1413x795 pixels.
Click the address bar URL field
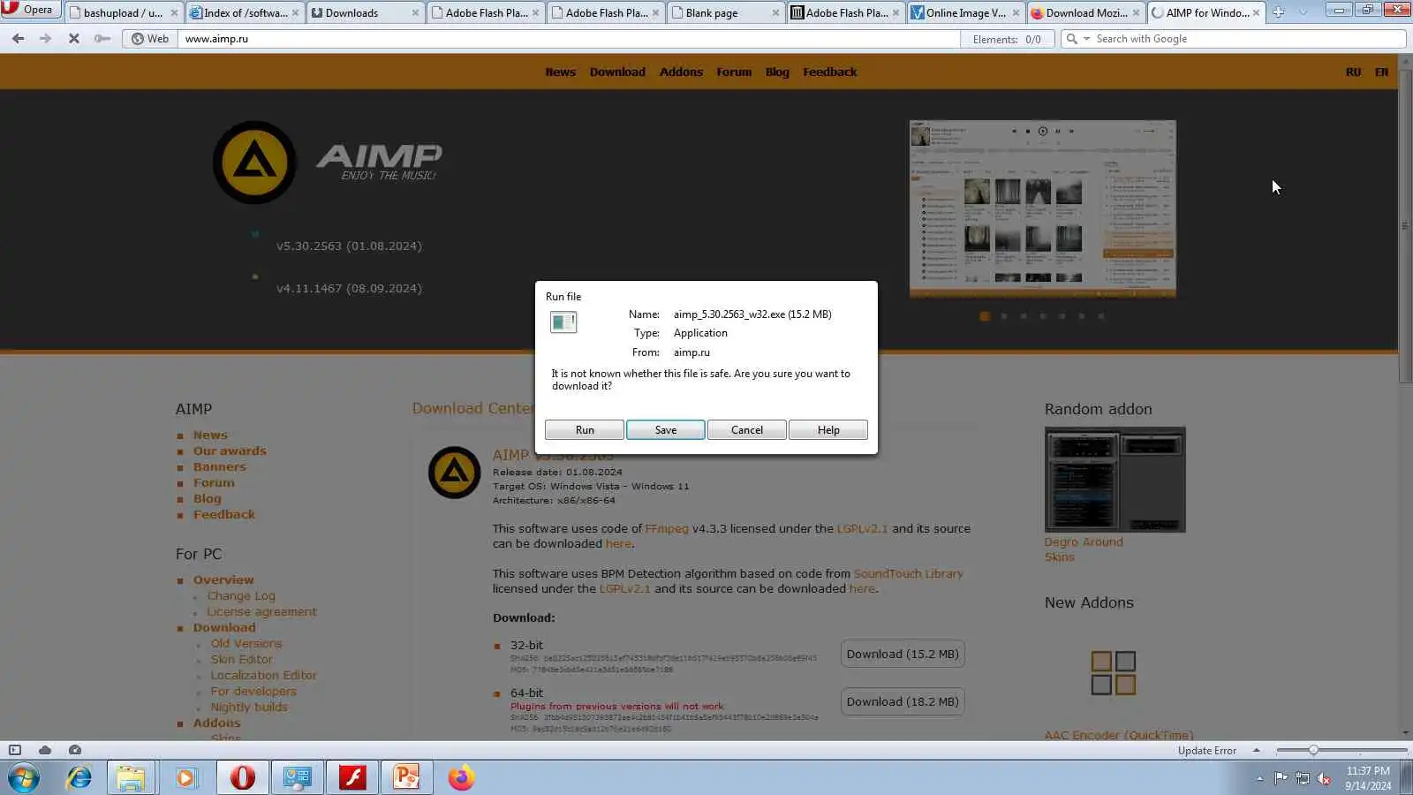pyautogui.click(x=569, y=39)
